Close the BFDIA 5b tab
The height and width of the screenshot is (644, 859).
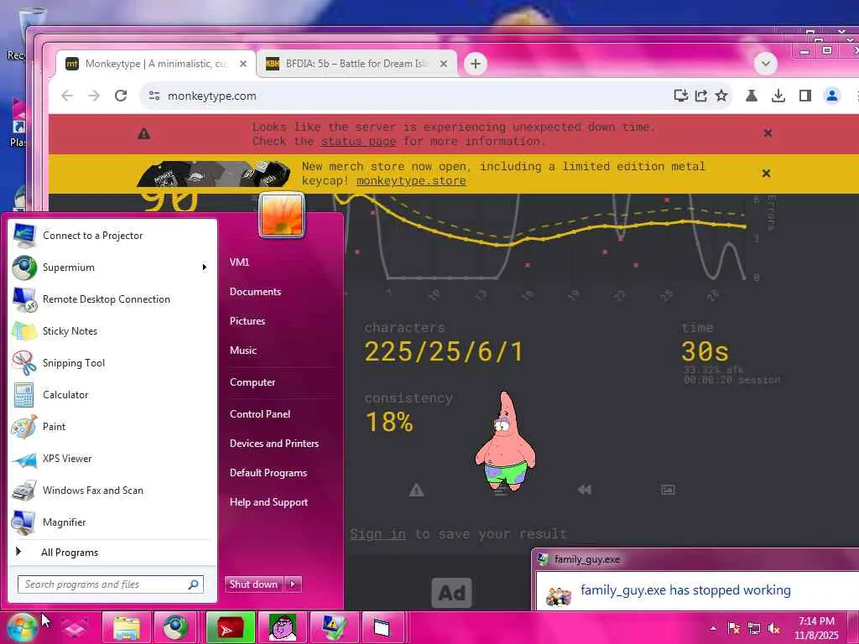click(444, 64)
